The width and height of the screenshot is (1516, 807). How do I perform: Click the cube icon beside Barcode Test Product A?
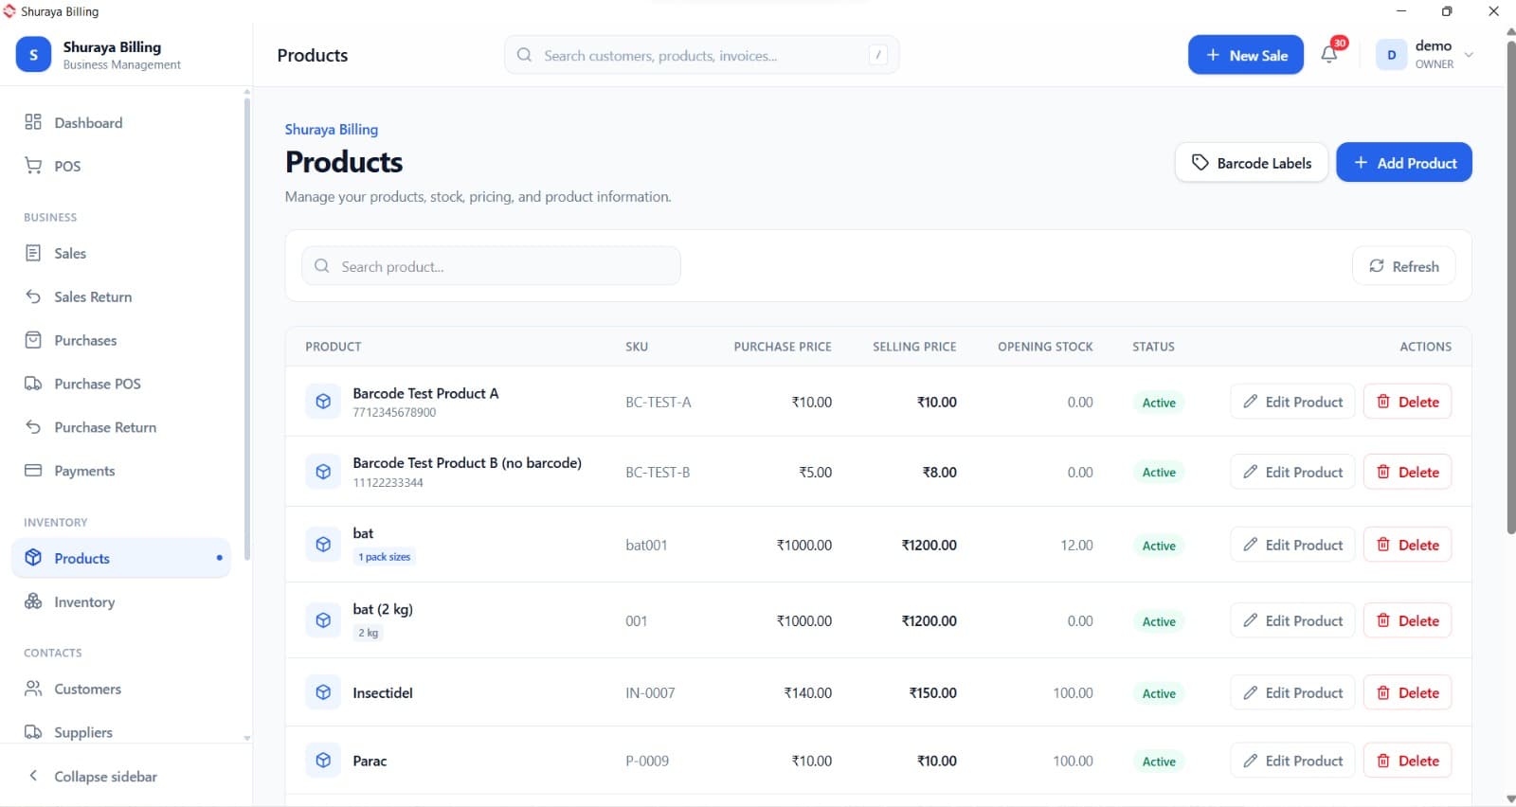coord(323,402)
